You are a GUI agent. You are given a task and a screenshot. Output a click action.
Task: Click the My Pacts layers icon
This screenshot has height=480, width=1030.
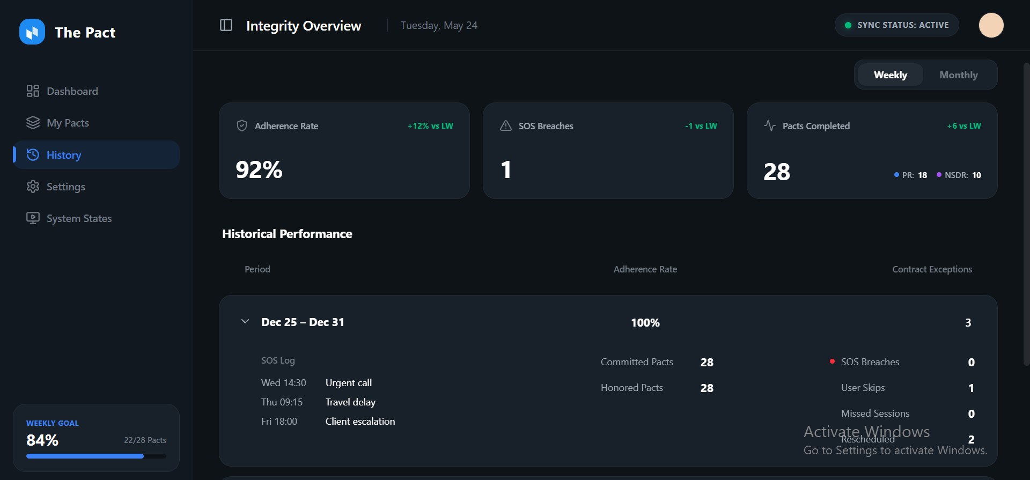tap(33, 123)
